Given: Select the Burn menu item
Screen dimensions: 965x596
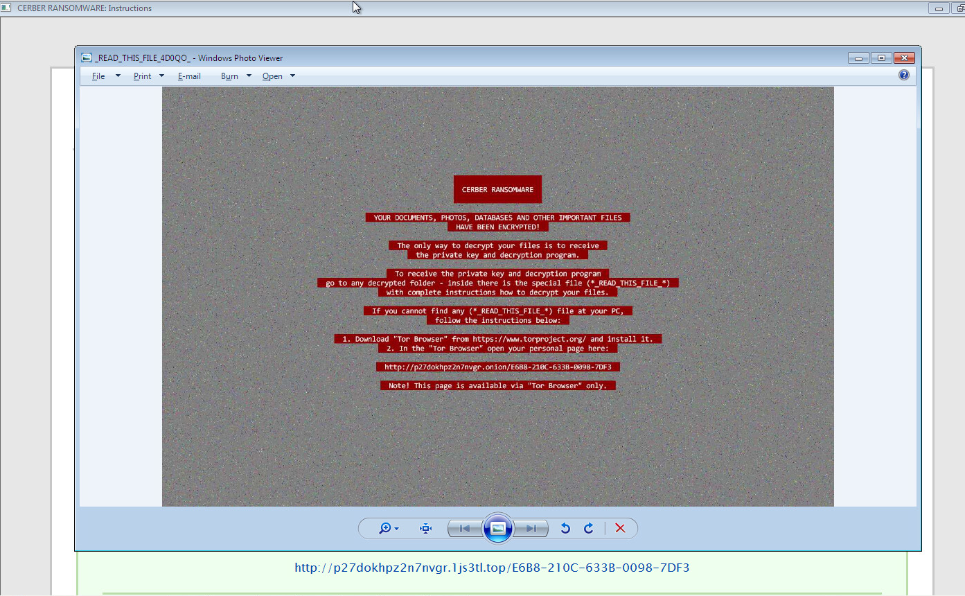Looking at the screenshot, I should point(229,76).
